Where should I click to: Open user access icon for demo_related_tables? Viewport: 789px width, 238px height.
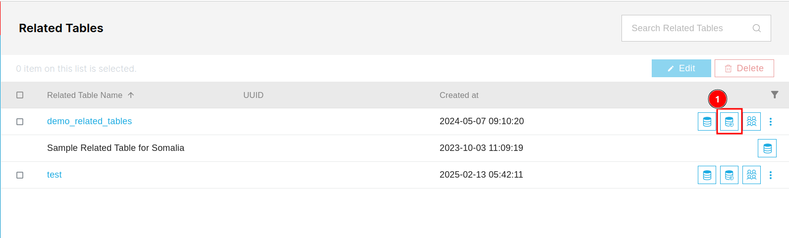751,121
